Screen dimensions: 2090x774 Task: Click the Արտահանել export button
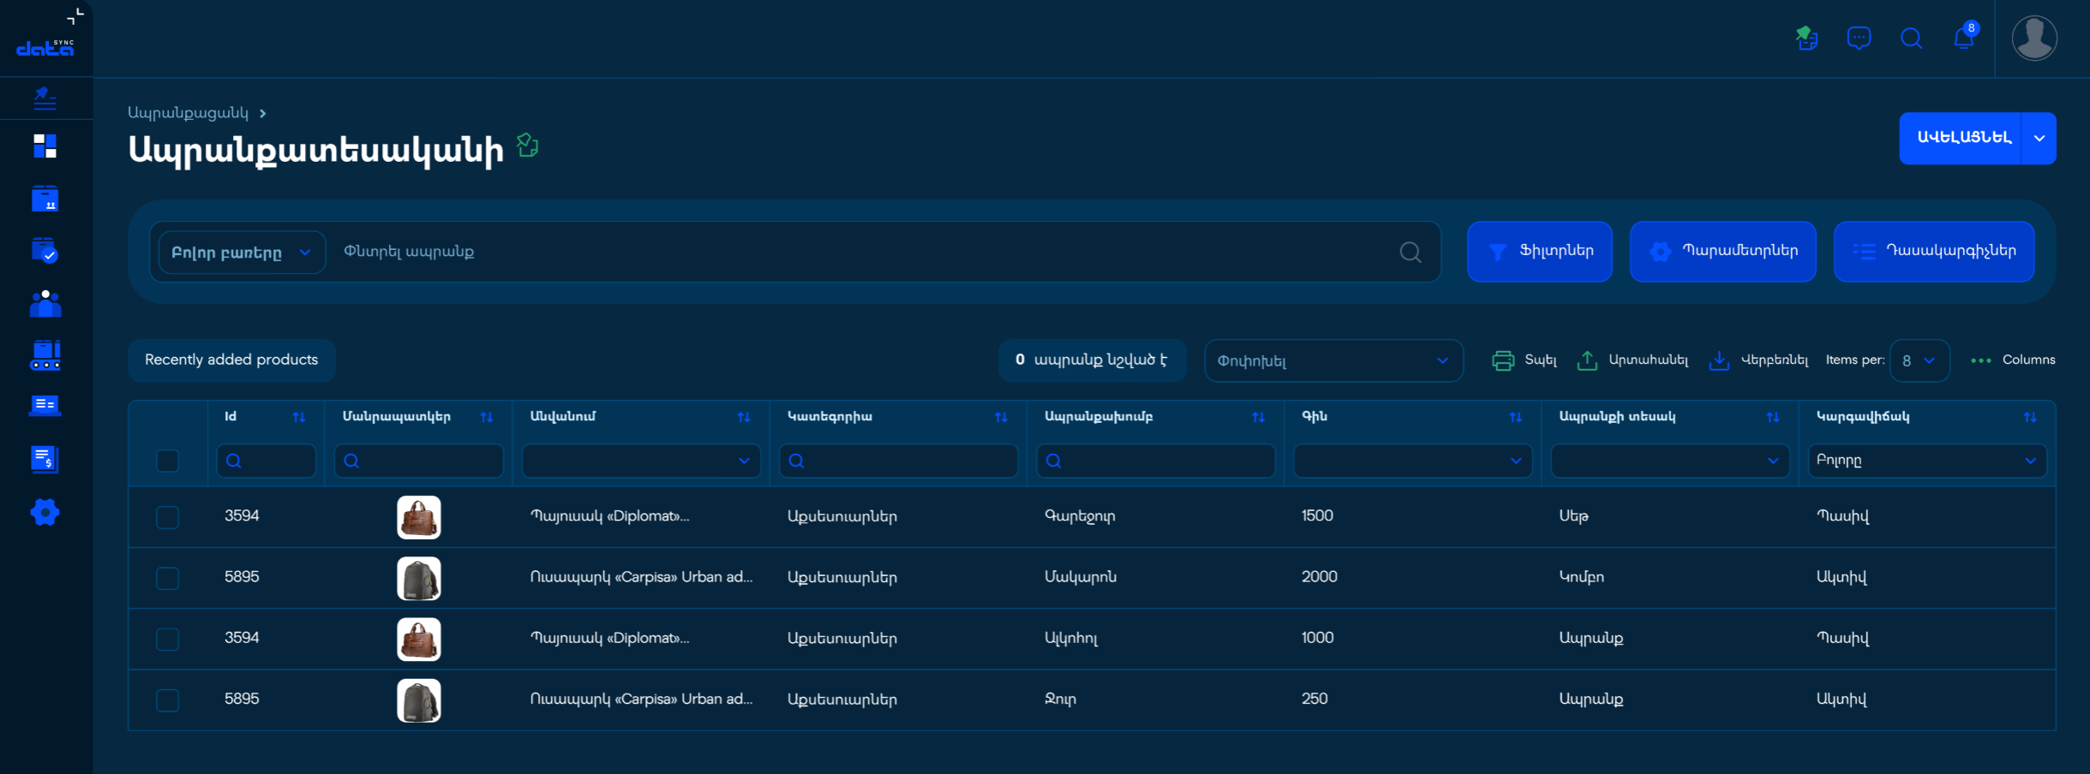[1632, 360]
